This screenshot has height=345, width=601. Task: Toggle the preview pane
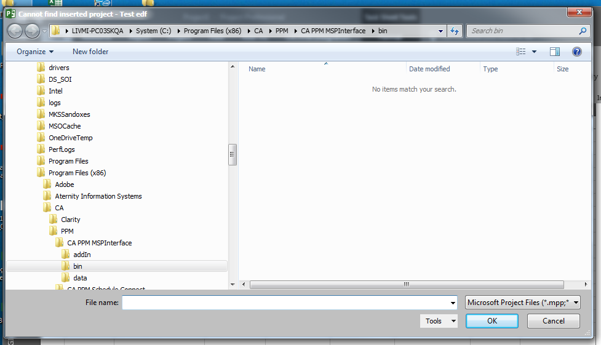click(555, 52)
